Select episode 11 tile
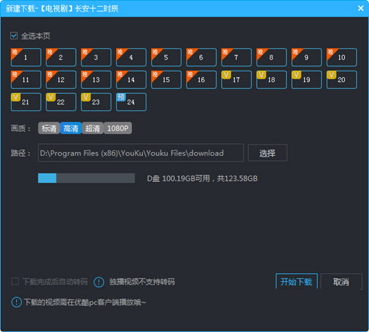 [26, 80]
